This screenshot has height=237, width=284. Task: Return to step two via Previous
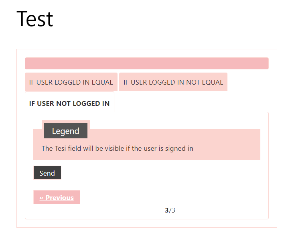click(57, 197)
